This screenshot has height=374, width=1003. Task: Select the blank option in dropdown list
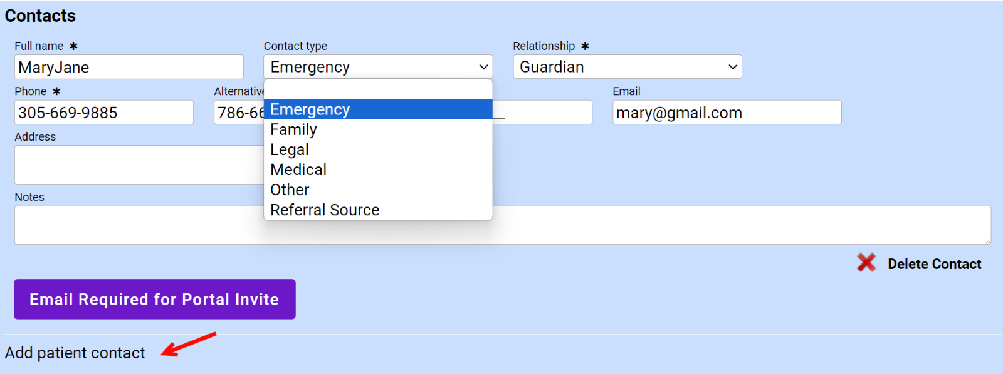(x=377, y=90)
